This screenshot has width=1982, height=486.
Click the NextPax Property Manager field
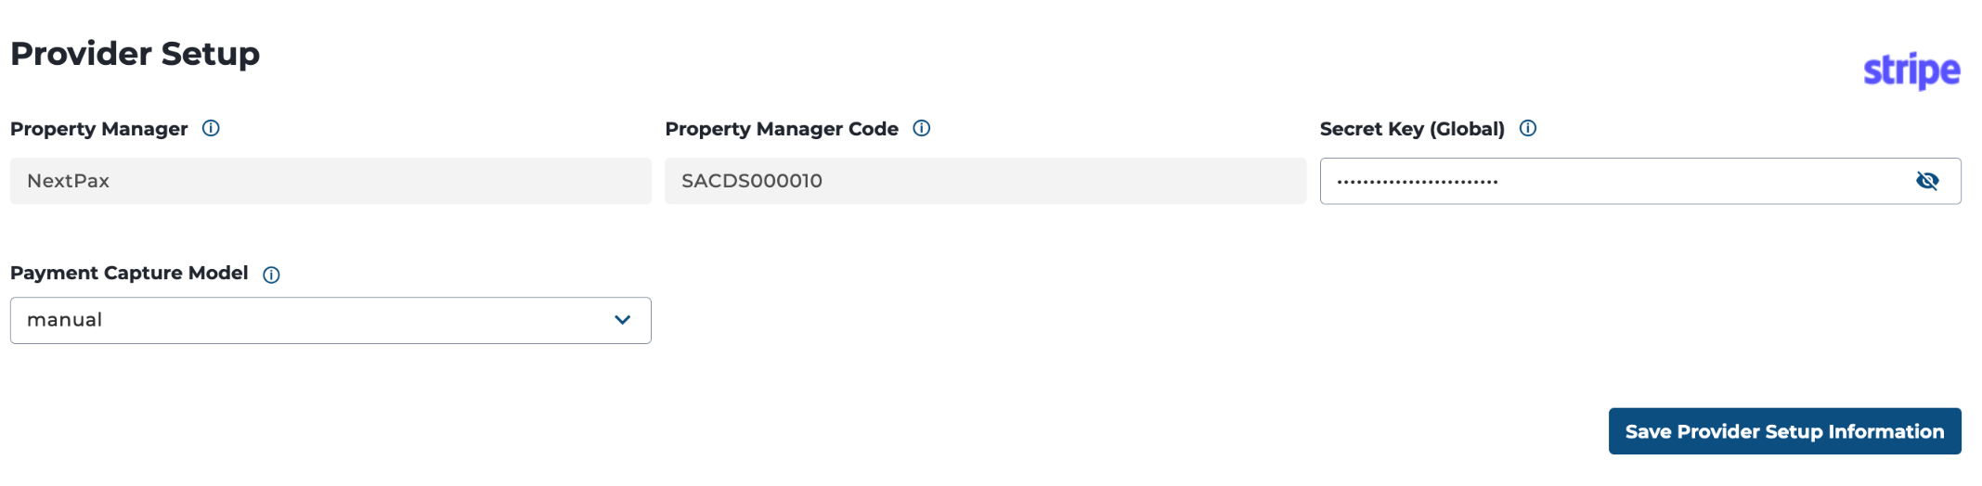click(x=330, y=181)
